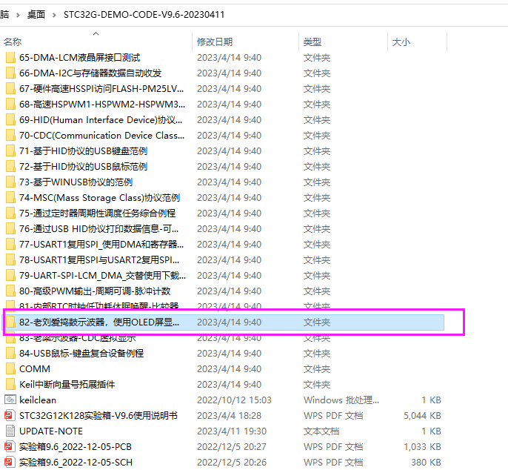The image size is (508, 470).
Task: Click the 1,033 KB size value
Action: (x=422, y=447)
